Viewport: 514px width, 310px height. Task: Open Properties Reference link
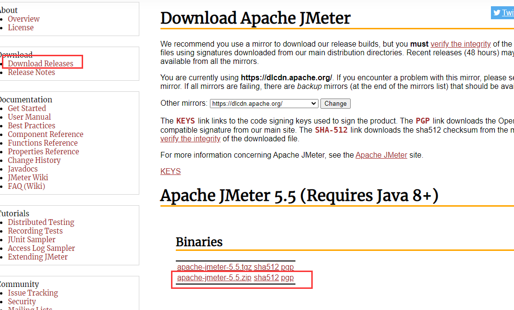[x=43, y=151]
